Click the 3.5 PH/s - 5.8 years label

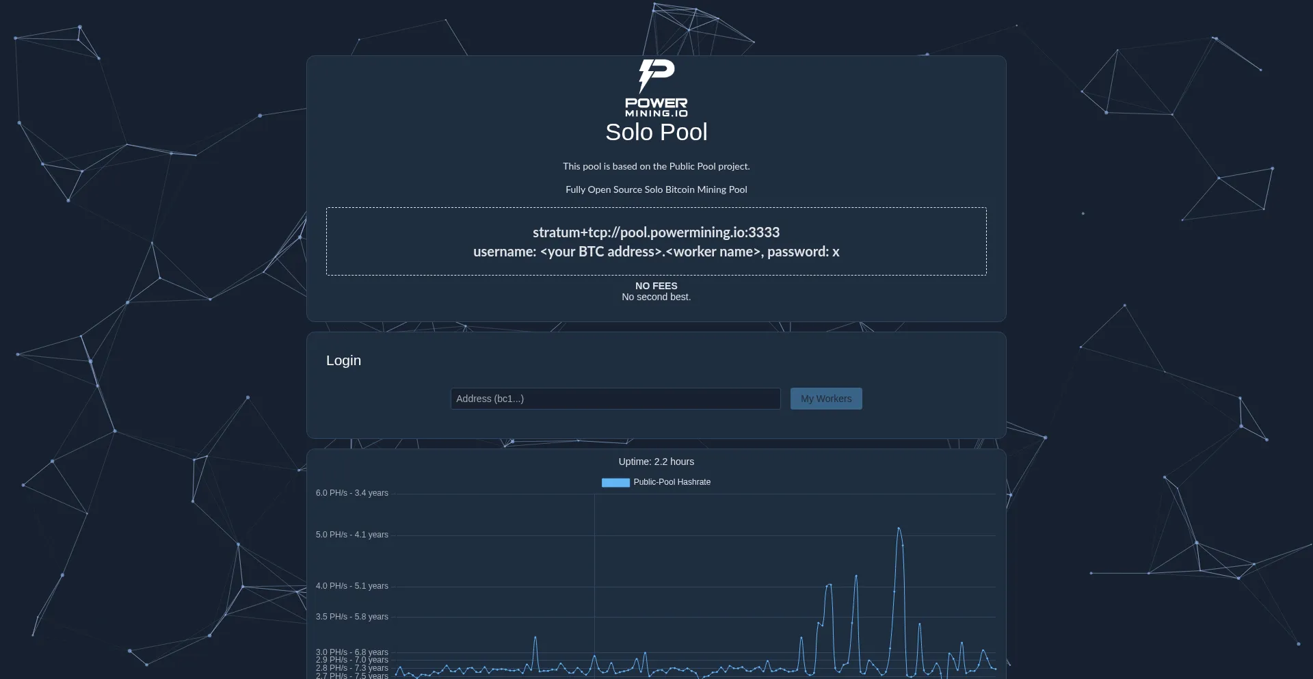pos(352,617)
